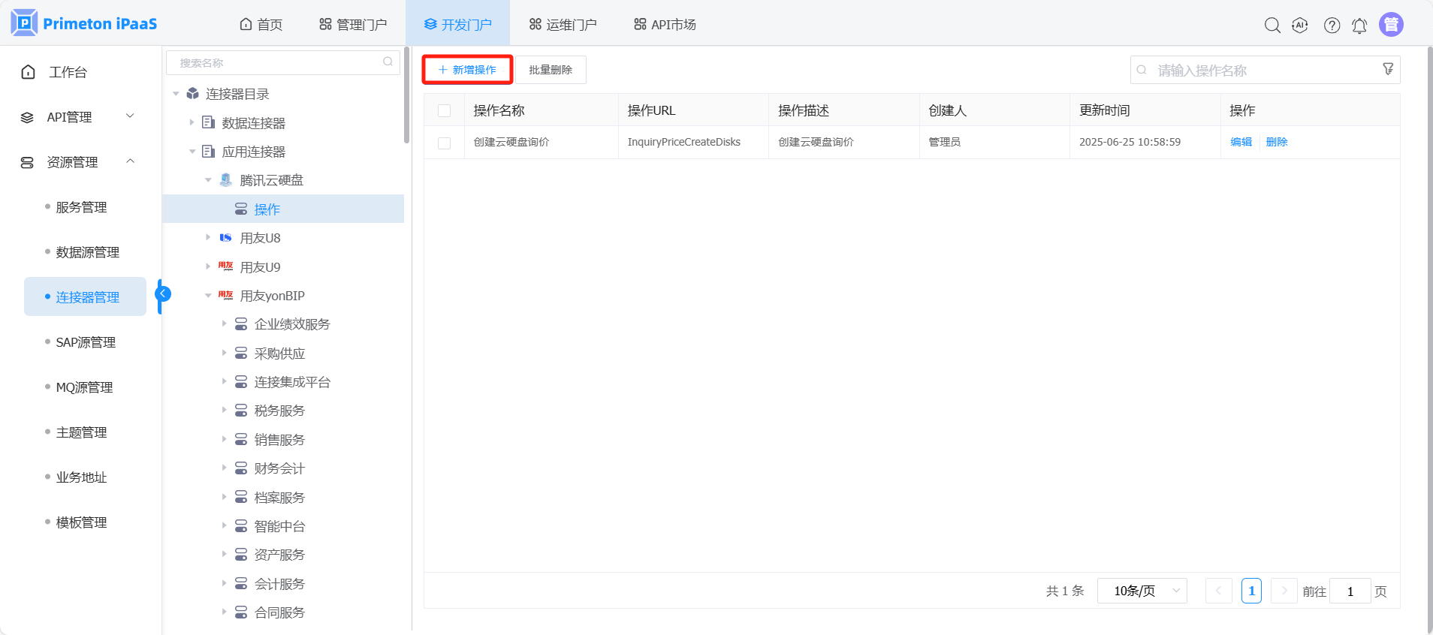Open the notification bell
This screenshot has height=635, width=1433.
(x=1359, y=26)
